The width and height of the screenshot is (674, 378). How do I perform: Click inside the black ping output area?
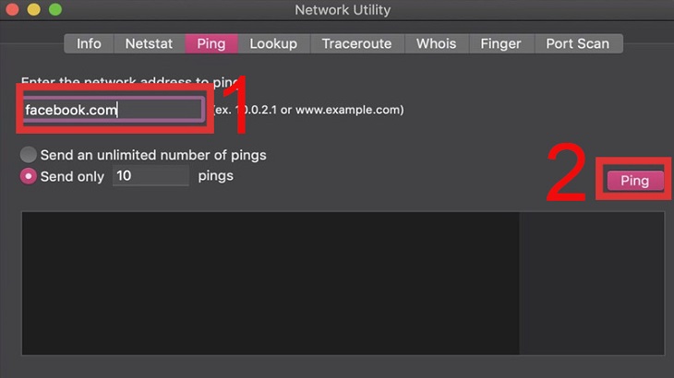271,283
